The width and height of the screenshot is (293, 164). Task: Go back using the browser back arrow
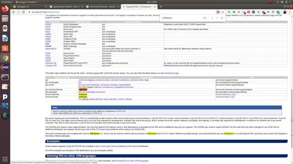pyautogui.click(x=13, y=12)
